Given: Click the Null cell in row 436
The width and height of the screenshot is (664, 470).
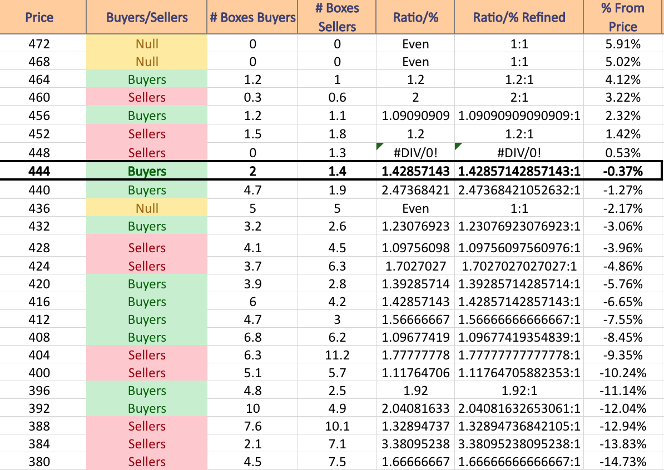Looking at the screenshot, I should (x=146, y=208).
